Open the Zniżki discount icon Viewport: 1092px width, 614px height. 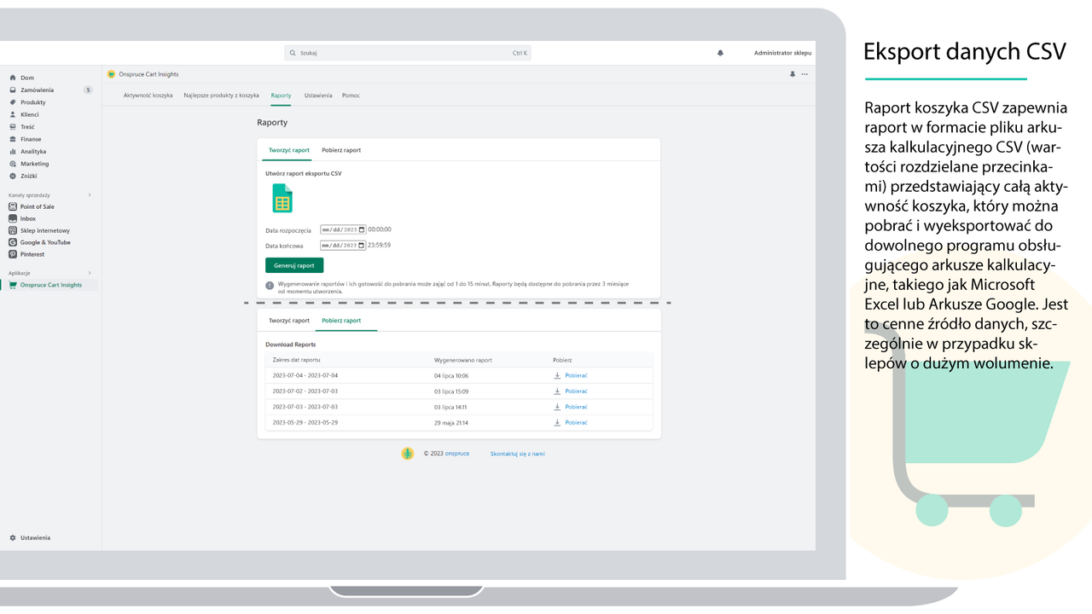click(13, 176)
